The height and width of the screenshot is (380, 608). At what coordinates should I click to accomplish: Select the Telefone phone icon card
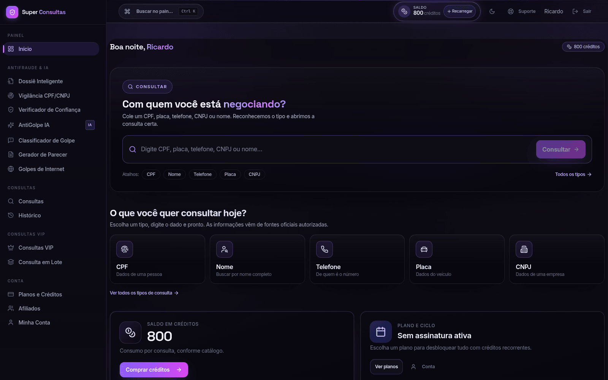click(x=357, y=259)
